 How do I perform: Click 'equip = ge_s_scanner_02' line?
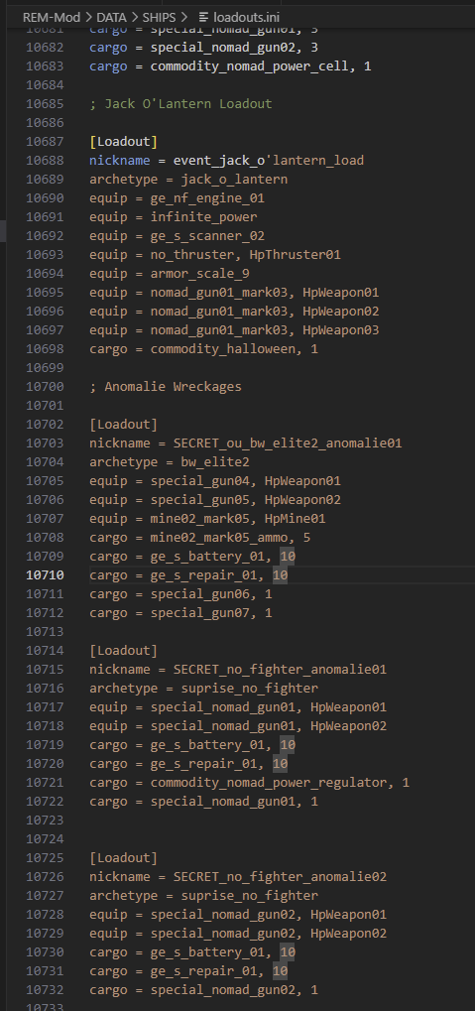(177, 236)
